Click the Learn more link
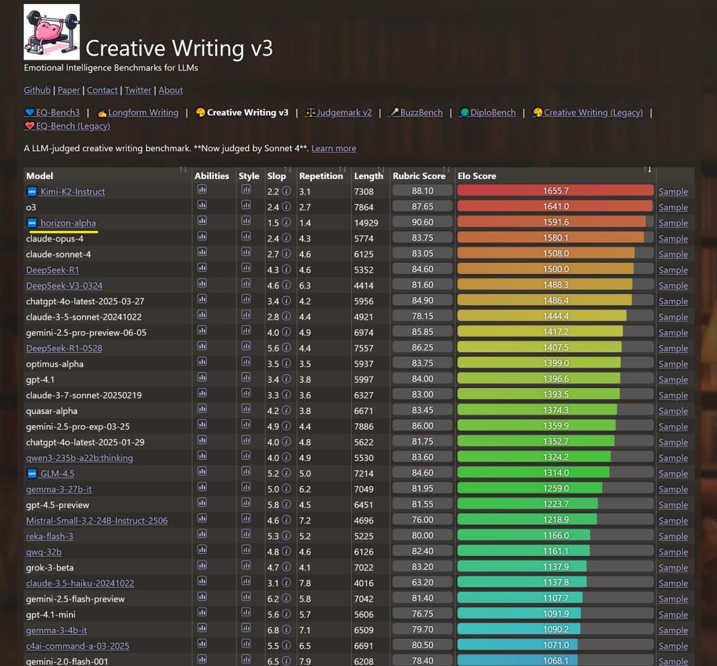The image size is (717, 666). coord(333,148)
